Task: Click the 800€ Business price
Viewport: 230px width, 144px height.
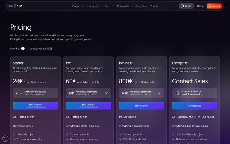Action: coord(126,81)
